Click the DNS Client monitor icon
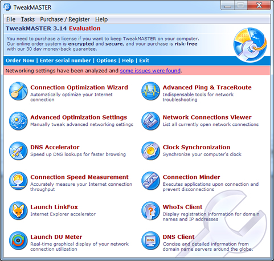The height and width of the screenshot is (261, 274). [x=150, y=240]
